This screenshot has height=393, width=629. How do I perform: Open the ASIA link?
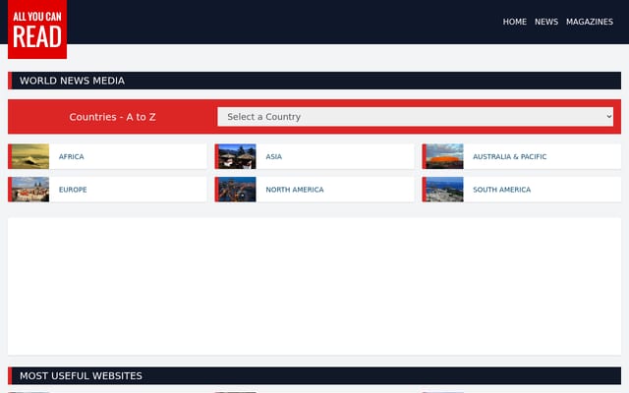click(x=273, y=157)
